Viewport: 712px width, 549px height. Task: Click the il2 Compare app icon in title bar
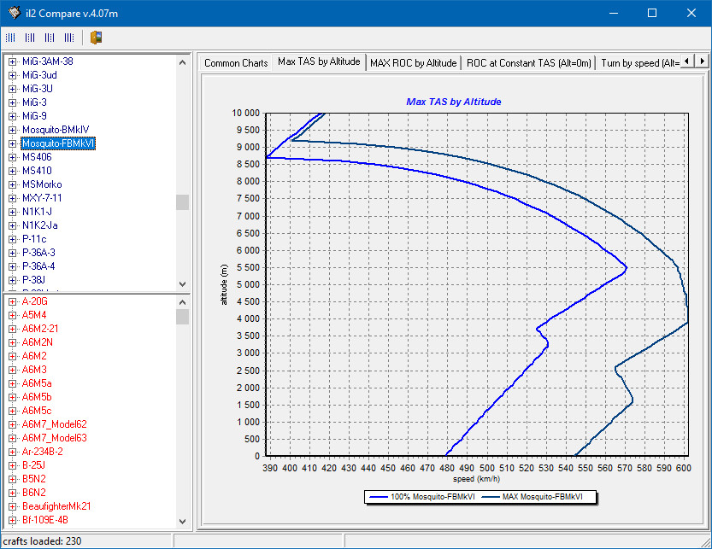[14, 13]
